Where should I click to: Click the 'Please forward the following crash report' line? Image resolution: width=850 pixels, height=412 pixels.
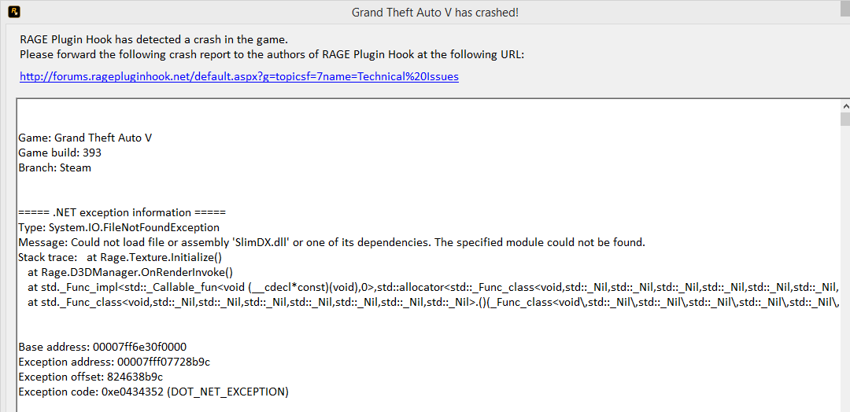click(272, 54)
